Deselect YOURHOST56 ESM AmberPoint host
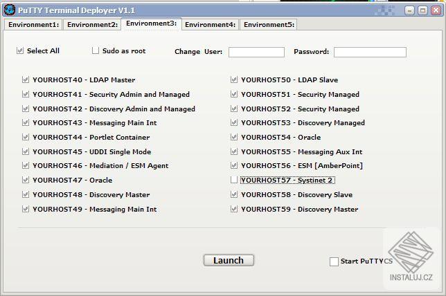 coord(234,166)
